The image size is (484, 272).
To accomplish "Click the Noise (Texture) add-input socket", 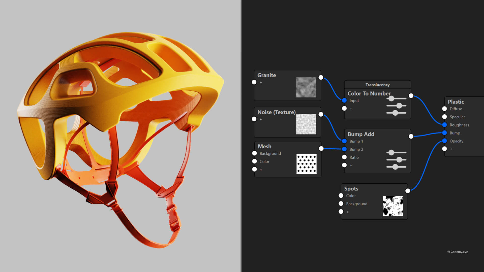I will coord(254,119).
